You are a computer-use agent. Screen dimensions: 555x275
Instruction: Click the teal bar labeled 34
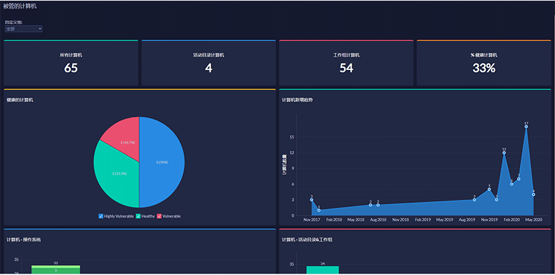point(322,270)
